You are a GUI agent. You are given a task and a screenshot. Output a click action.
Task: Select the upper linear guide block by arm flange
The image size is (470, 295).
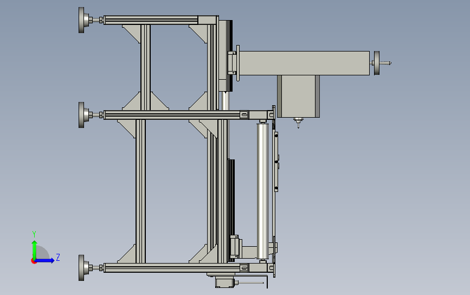[x=232, y=63]
